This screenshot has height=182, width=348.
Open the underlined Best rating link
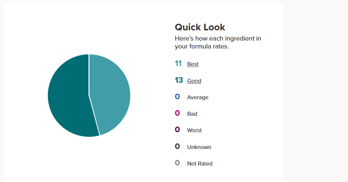point(193,64)
